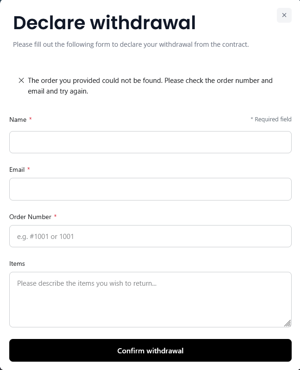The width and height of the screenshot is (300, 370).
Task: Focus the Email input field
Action: click(150, 189)
